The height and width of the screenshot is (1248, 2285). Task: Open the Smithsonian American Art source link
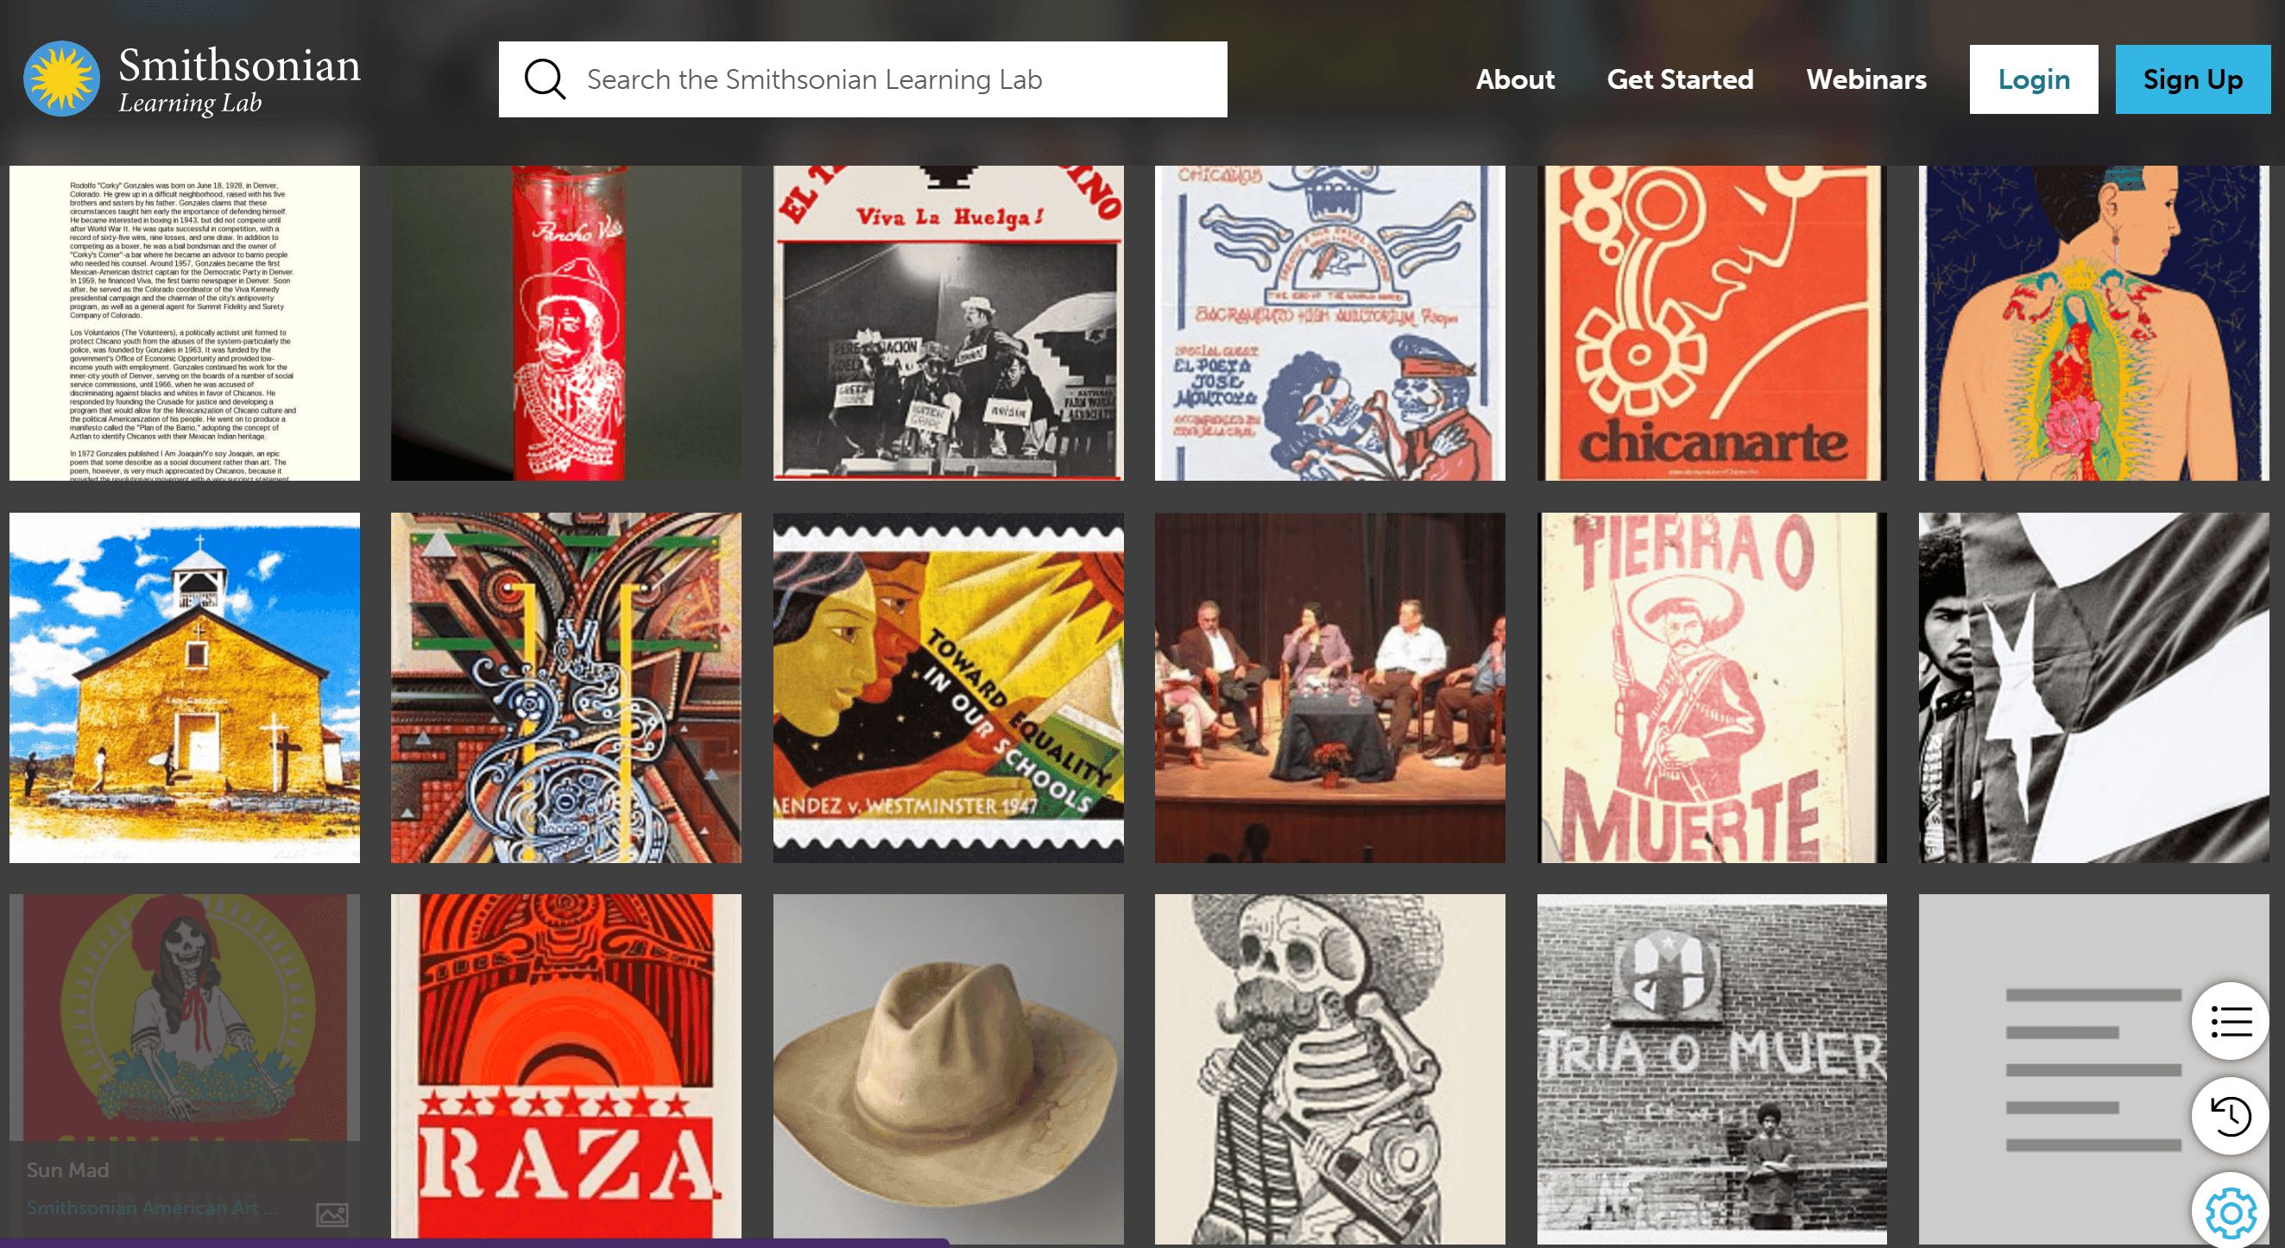point(151,1207)
